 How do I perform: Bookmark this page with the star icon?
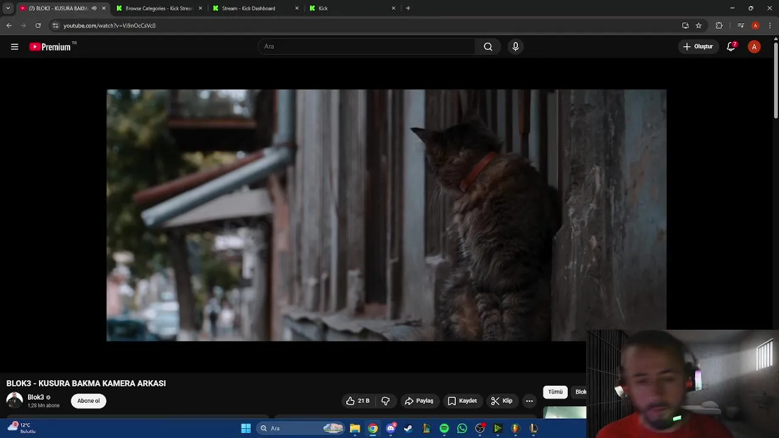tap(699, 26)
